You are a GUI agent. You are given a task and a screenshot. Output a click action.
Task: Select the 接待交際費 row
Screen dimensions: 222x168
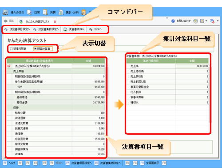tap(56, 144)
